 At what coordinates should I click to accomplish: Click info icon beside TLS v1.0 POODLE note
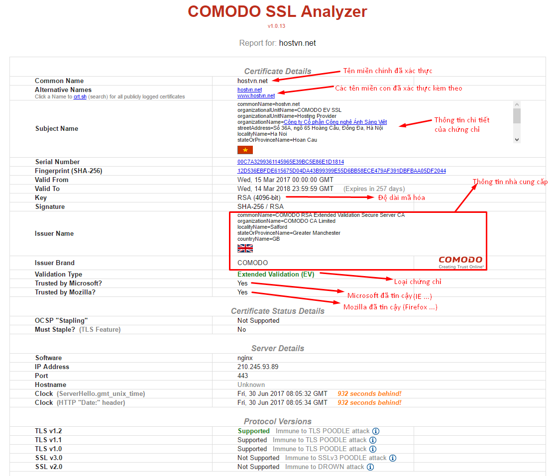pos(373,449)
